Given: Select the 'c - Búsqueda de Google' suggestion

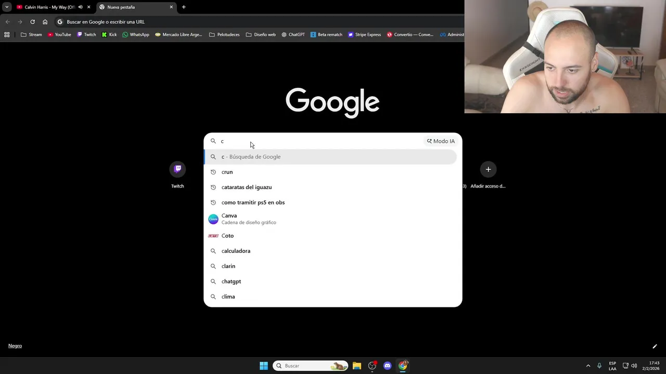Looking at the screenshot, I should [x=331, y=157].
